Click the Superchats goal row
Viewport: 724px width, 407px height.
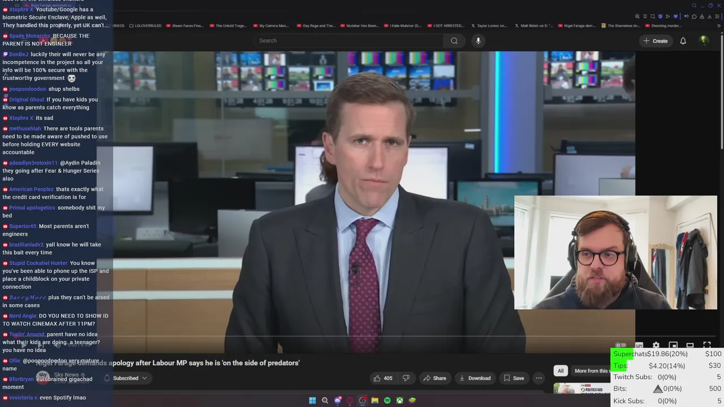667,354
